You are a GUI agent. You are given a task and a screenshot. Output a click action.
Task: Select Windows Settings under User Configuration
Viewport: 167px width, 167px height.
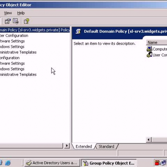tap(12, 69)
